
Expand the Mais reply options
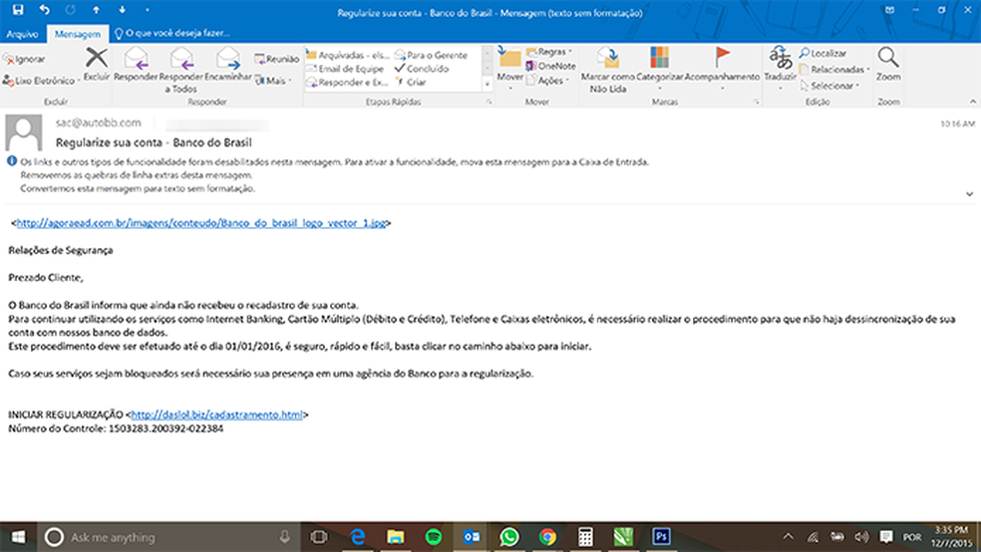pos(273,81)
